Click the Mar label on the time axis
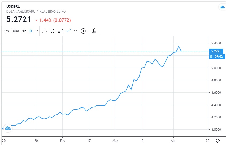This screenshot has height=145, width=226. pyautogui.click(x=115, y=140)
